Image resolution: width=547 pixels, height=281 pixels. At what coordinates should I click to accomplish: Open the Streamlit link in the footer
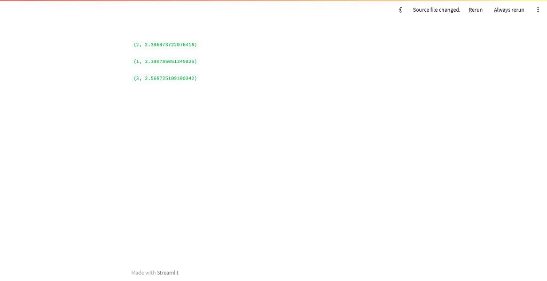pos(168,272)
